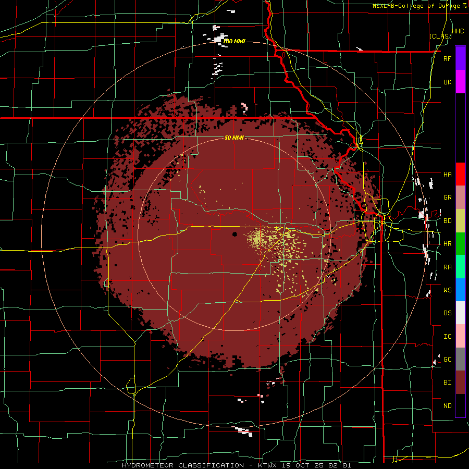Pick the HR green legend swatch
Screen dimensions: 469x469
pos(460,244)
